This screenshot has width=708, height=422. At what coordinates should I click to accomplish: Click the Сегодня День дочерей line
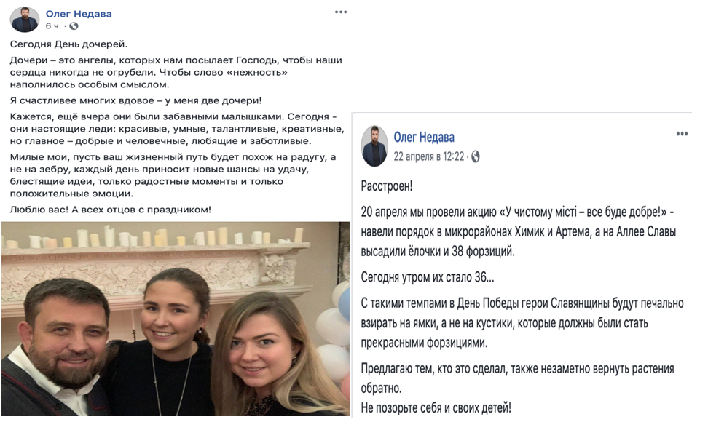[x=68, y=44]
